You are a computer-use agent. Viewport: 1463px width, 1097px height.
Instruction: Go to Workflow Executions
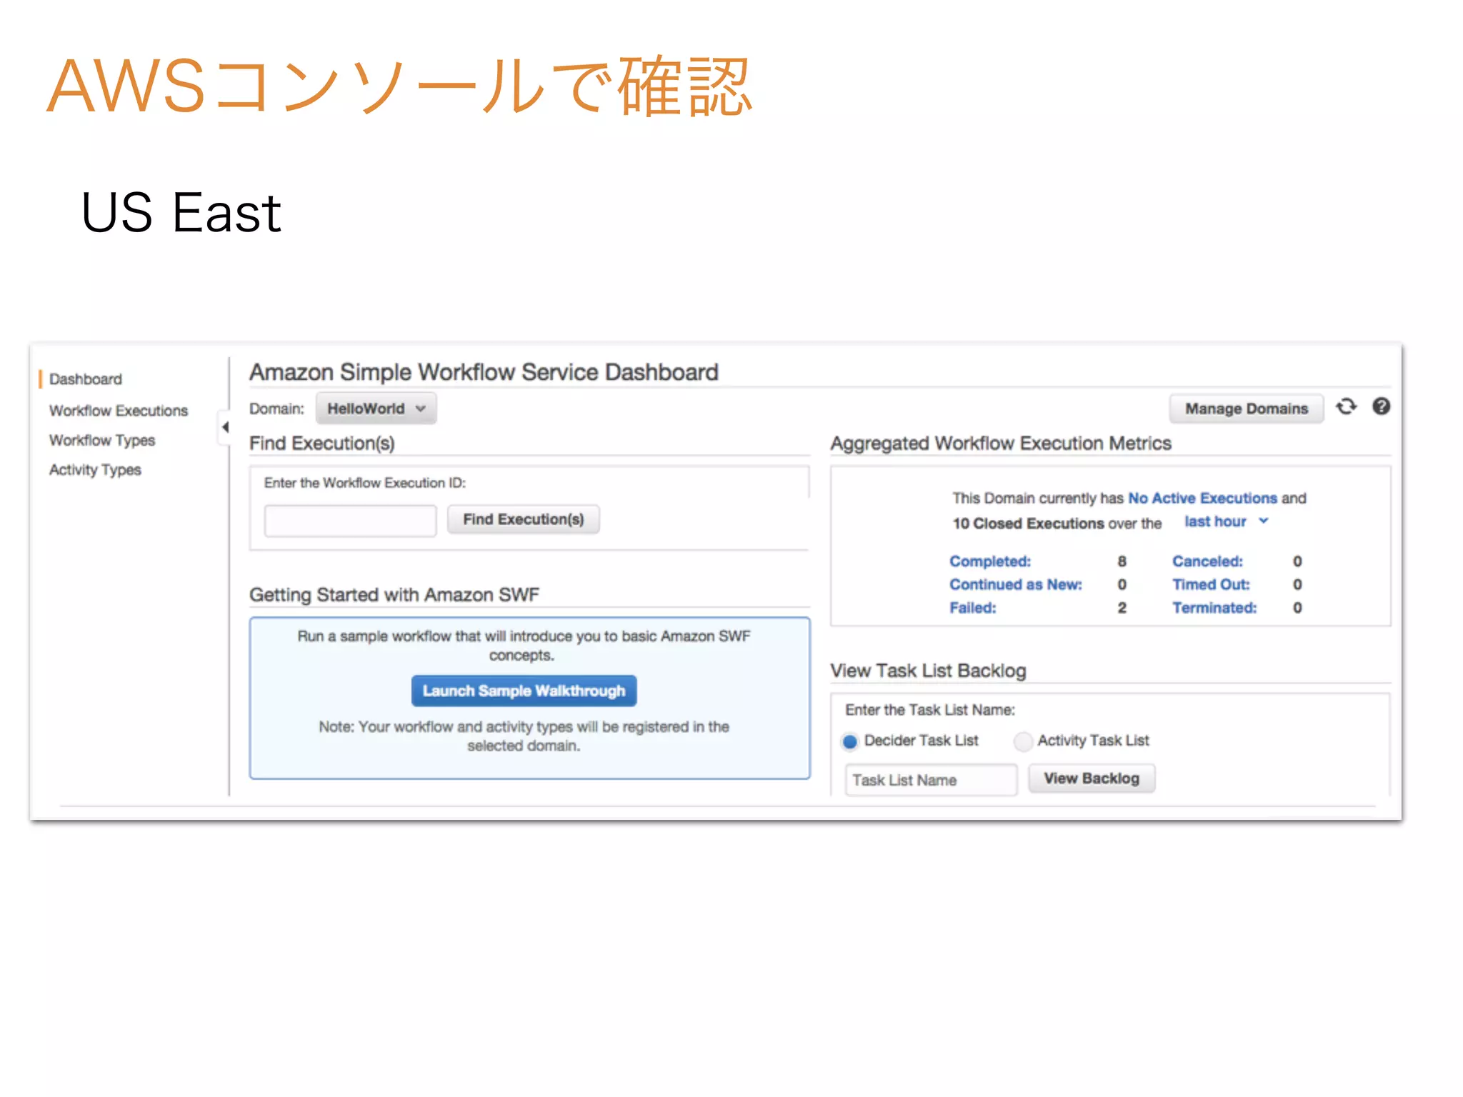point(119,411)
